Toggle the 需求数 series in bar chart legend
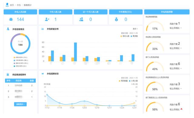The height and width of the screenshot is (118, 194). [134, 36]
